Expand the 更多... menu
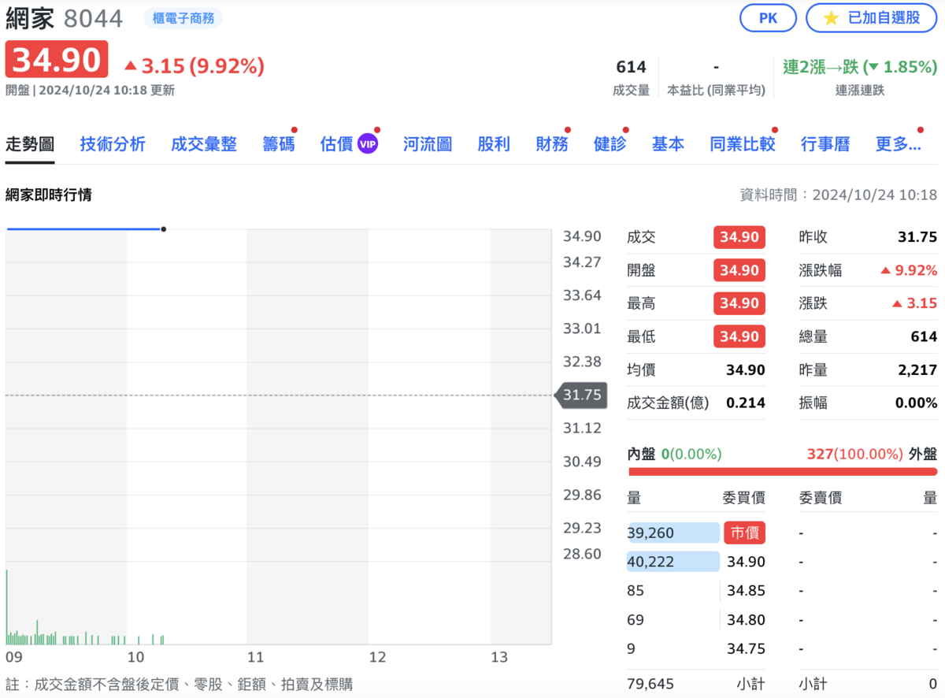Screen dimensions: 945x698 click(898, 144)
